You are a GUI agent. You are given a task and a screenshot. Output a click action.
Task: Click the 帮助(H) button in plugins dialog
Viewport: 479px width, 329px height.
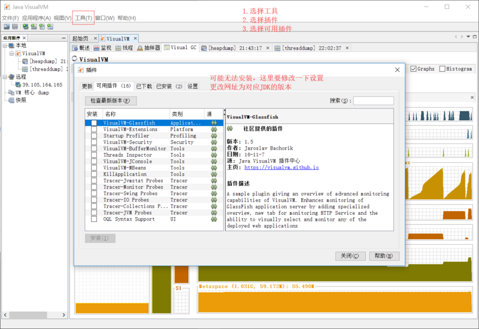pos(384,256)
